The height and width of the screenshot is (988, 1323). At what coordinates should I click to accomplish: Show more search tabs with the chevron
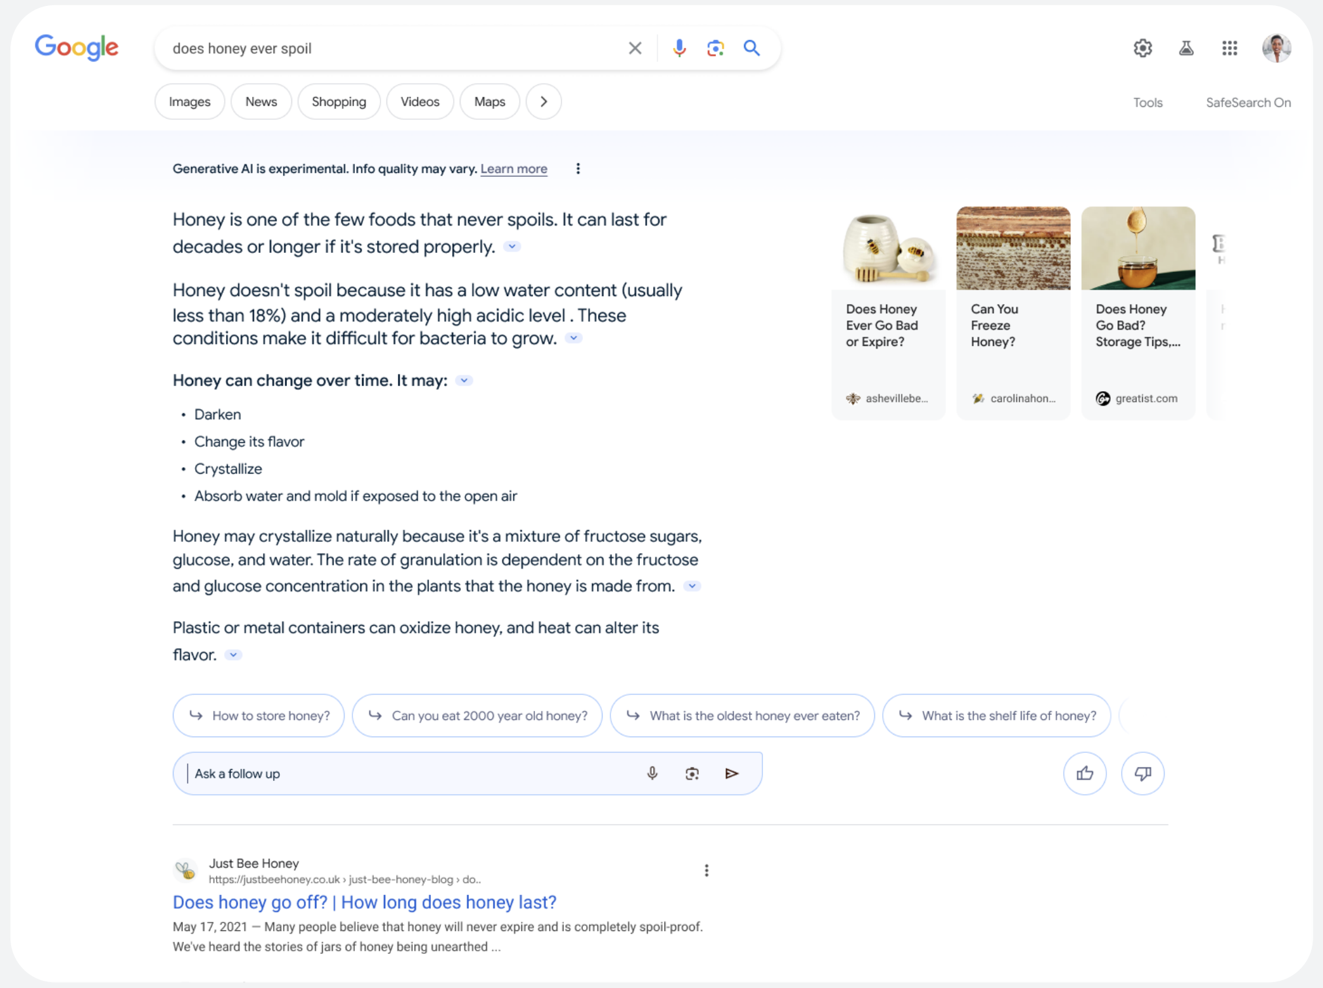click(x=543, y=102)
